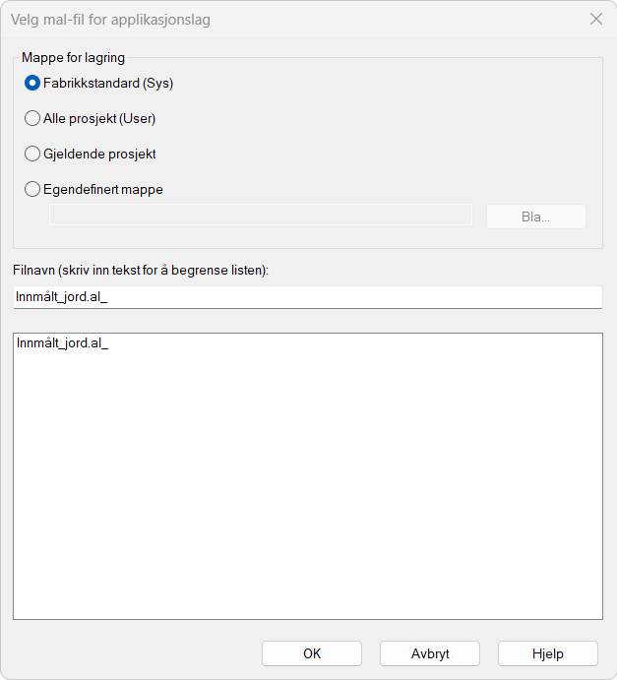Click the 'Fabrikkstandard (Sys)' label text
This screenshot has width=617, height=680.
(108, 84)
